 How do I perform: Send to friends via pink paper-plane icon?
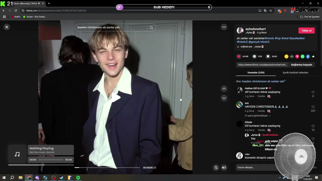click(297, 57)
